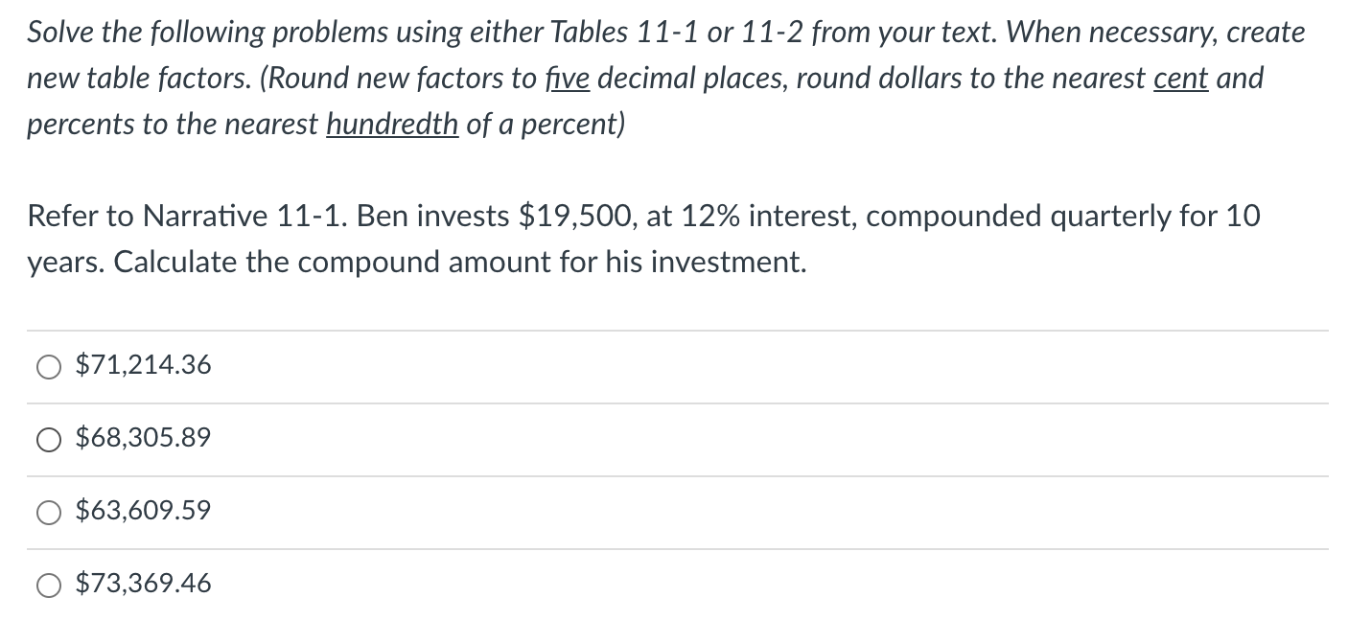Select the $68,305.89 answer option
1348x621 pixels.
coord(142,438)
